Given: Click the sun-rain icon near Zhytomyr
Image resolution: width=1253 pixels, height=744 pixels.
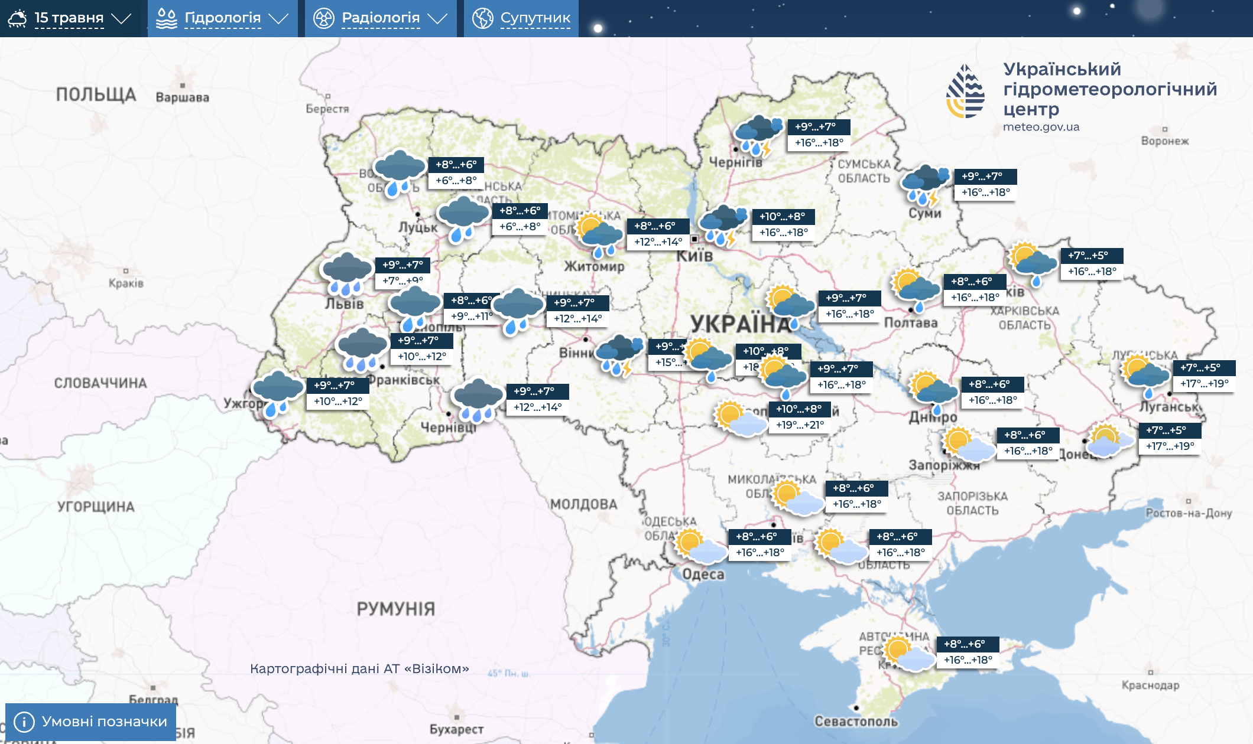Looking at the screenshot, I should (599, 234).
